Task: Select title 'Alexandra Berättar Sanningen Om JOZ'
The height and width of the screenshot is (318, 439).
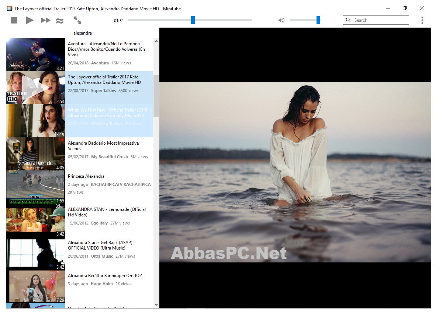Action: (x=105, y=276)
